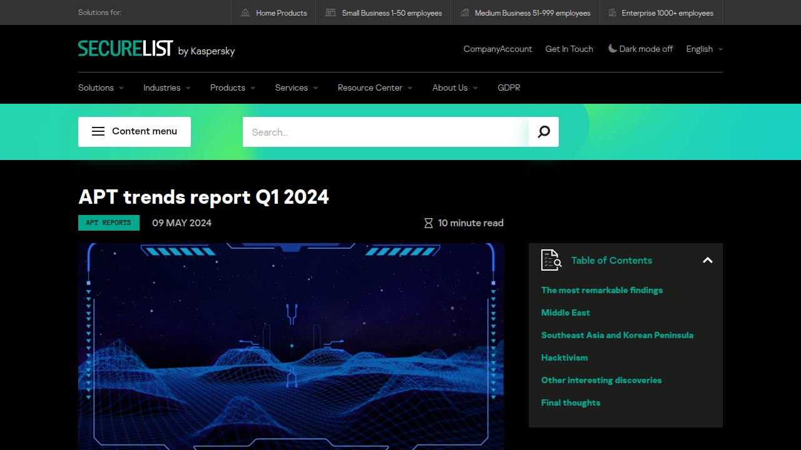Image resolution: width=801 pixels, height=450 pixels.
Task: Expand the Industries menu
Action: (166, 87)
